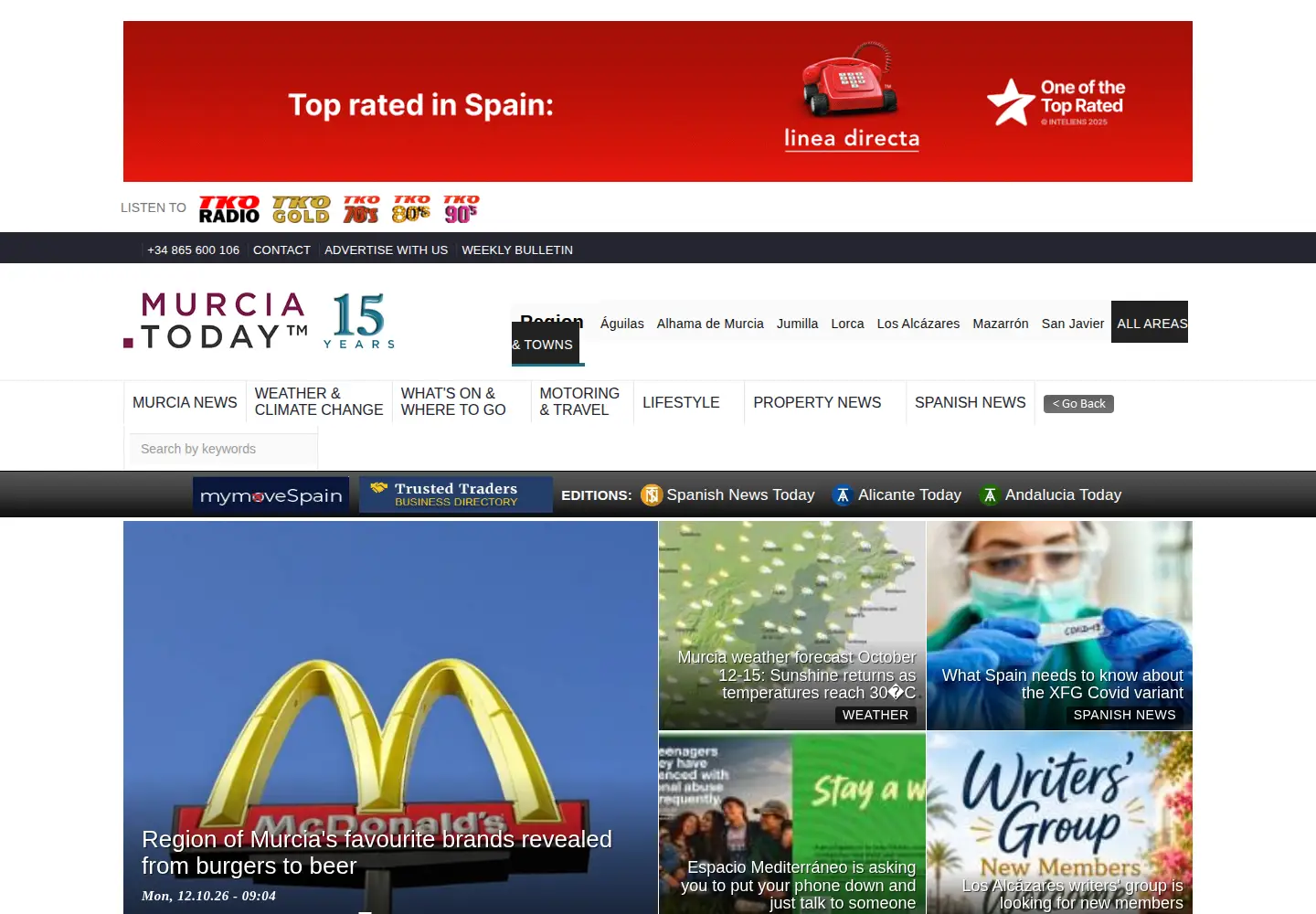Open the Espacio Mediterráneo phone article

point(792,823)
